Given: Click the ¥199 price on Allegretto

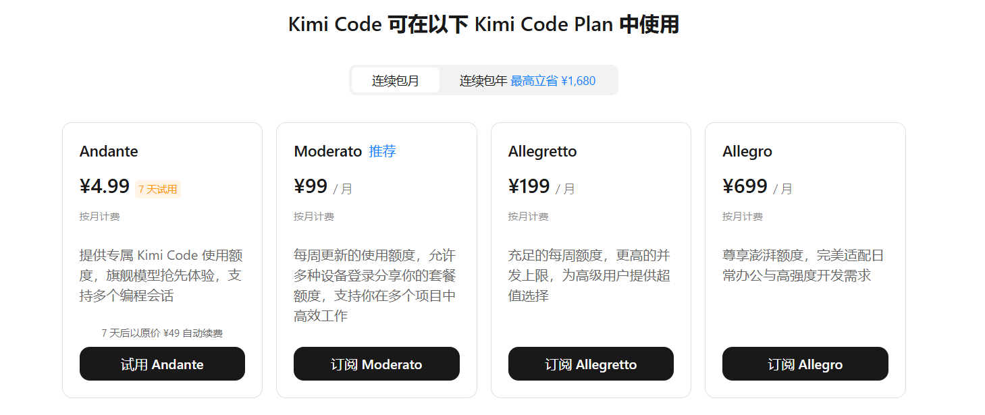Looking at the screenshot, I should coord(529,187).
